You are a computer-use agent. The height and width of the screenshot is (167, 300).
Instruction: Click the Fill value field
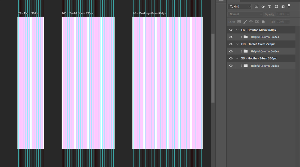[281, 22]
